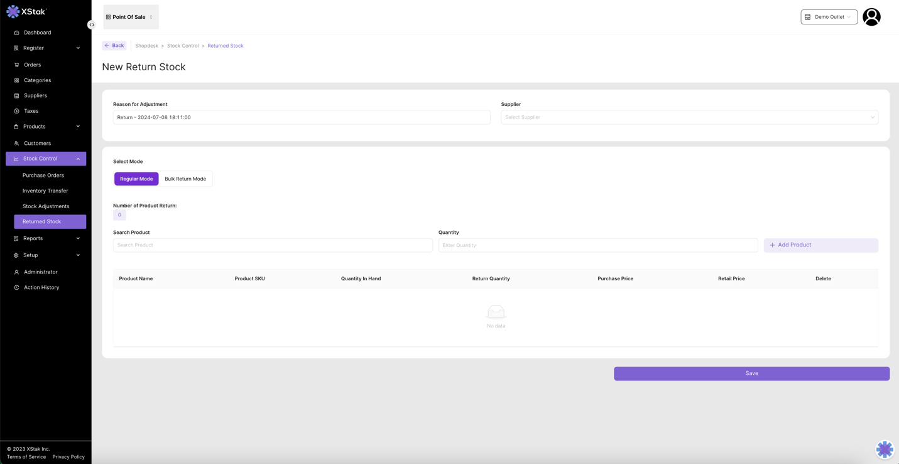Click the Save button
Image resolution: width=899 pixels, height=464 pixels.
pos(751,374)
